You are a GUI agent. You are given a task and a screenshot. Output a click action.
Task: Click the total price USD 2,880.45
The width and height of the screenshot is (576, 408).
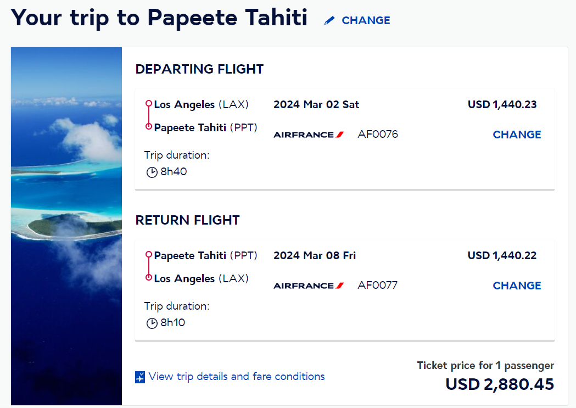tap(500, 384)
